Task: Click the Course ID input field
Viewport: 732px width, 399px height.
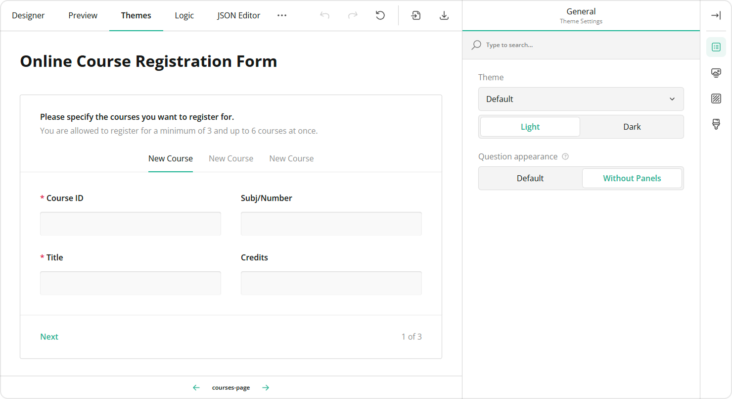Action: tap(130, 224)
